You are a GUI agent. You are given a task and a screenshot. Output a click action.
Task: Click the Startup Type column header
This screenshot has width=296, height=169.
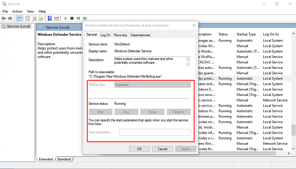pyautogui.click(x=246, y=34)
